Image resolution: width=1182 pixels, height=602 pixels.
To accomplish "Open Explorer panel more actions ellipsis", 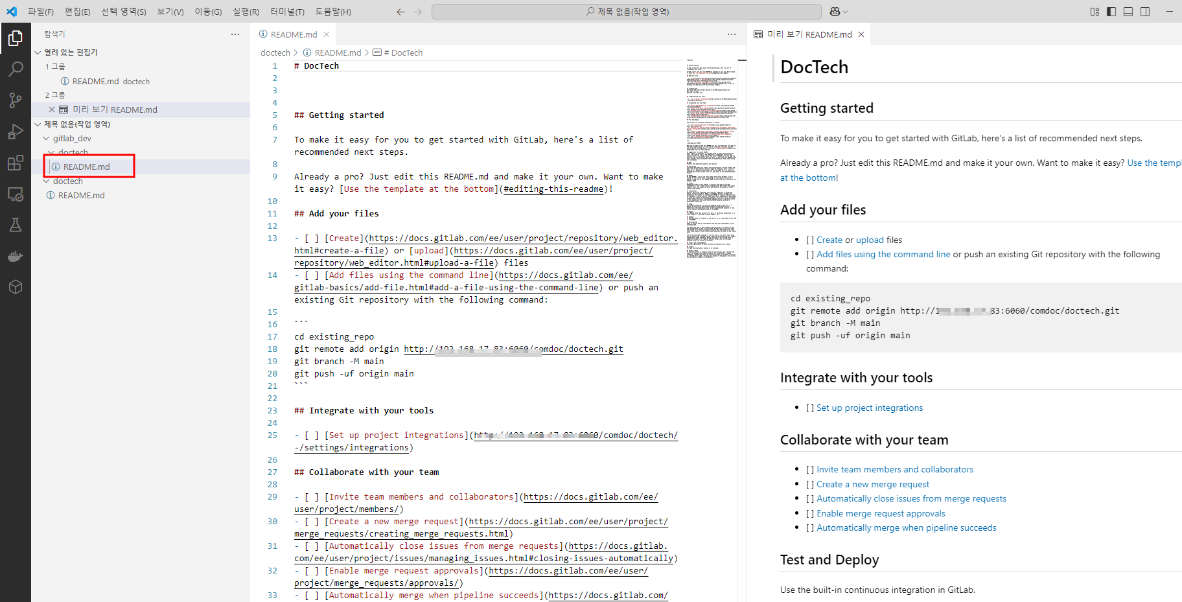I will 235,34.
